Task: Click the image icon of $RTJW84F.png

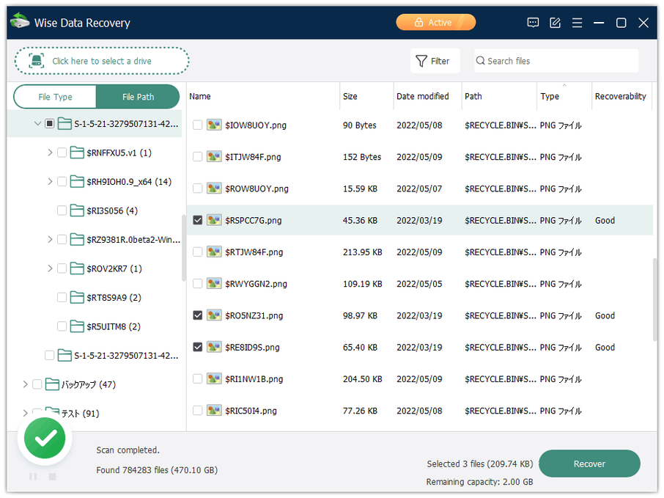Action: tap(214, 252)
